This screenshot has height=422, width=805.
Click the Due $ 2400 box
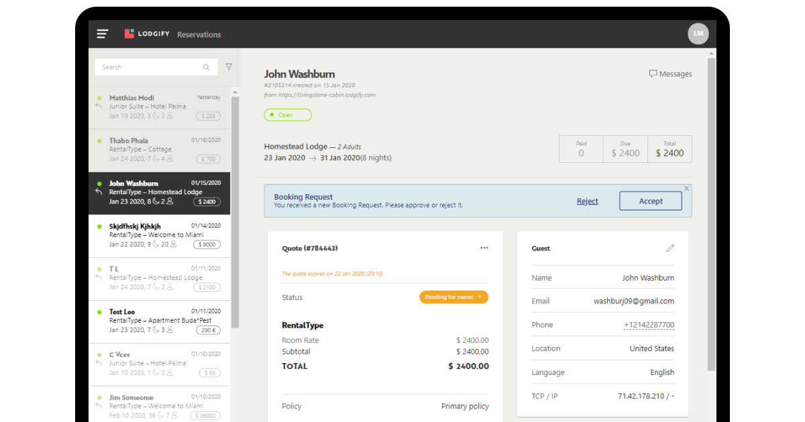tap(626, 149)
